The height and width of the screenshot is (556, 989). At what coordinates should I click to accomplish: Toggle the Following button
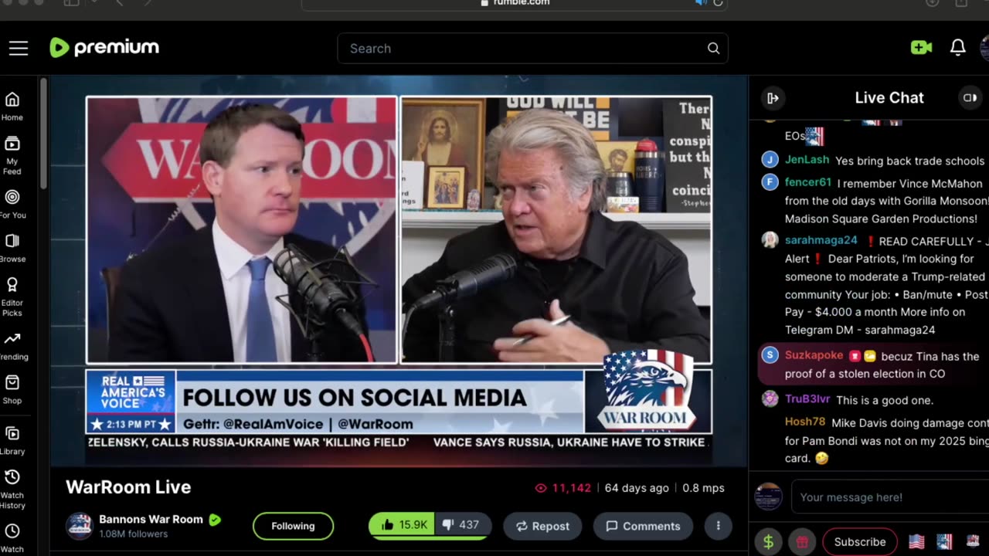(x=293, y=526)
